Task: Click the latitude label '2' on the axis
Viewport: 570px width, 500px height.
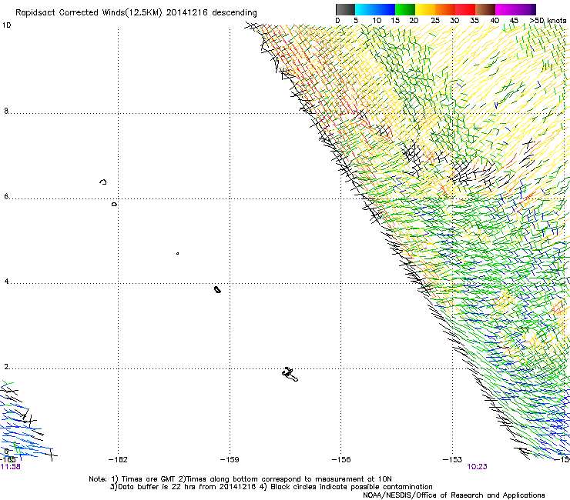Action: click(x=6, y=367)
